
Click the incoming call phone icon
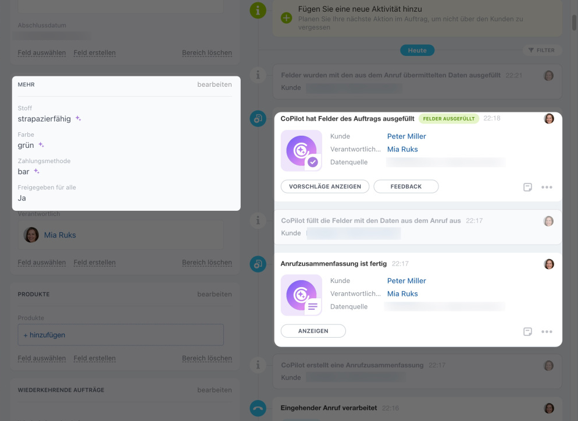pyautogui.click(x=258, y=408)
